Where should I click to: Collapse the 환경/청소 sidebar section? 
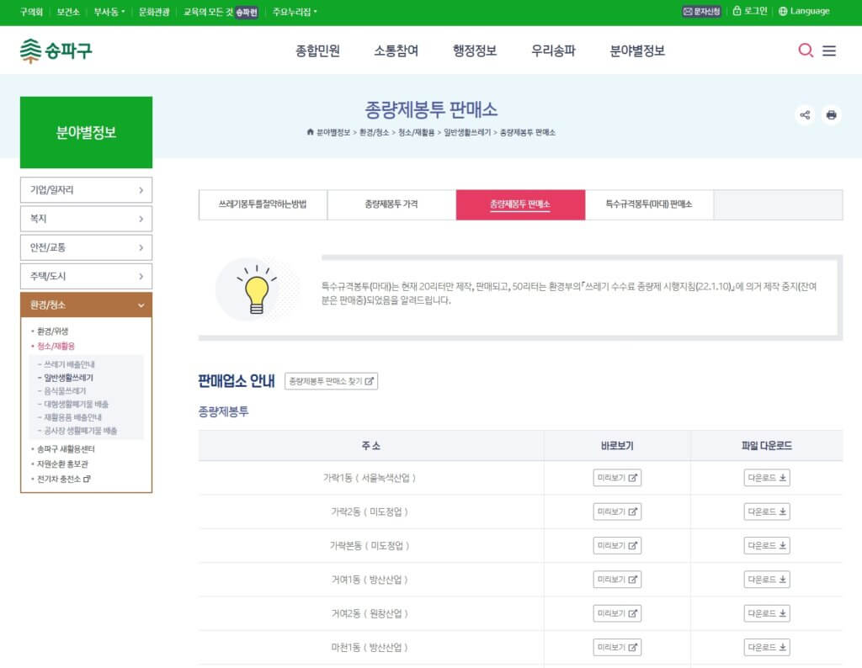point(84,305)
